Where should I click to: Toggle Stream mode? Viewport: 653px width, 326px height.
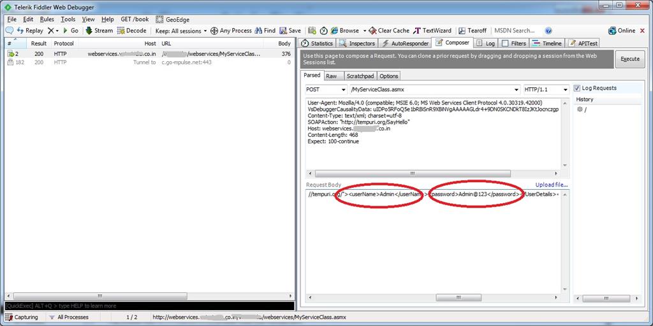click(x=99, y=31)
